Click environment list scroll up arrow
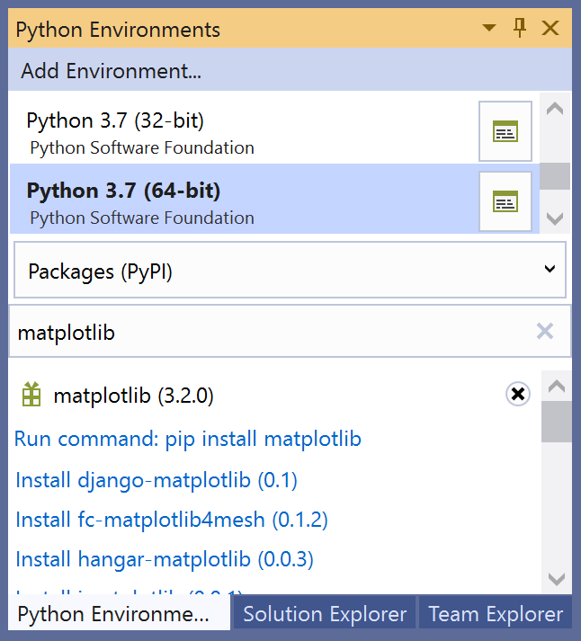581x641 pixels. coord(555,109)
